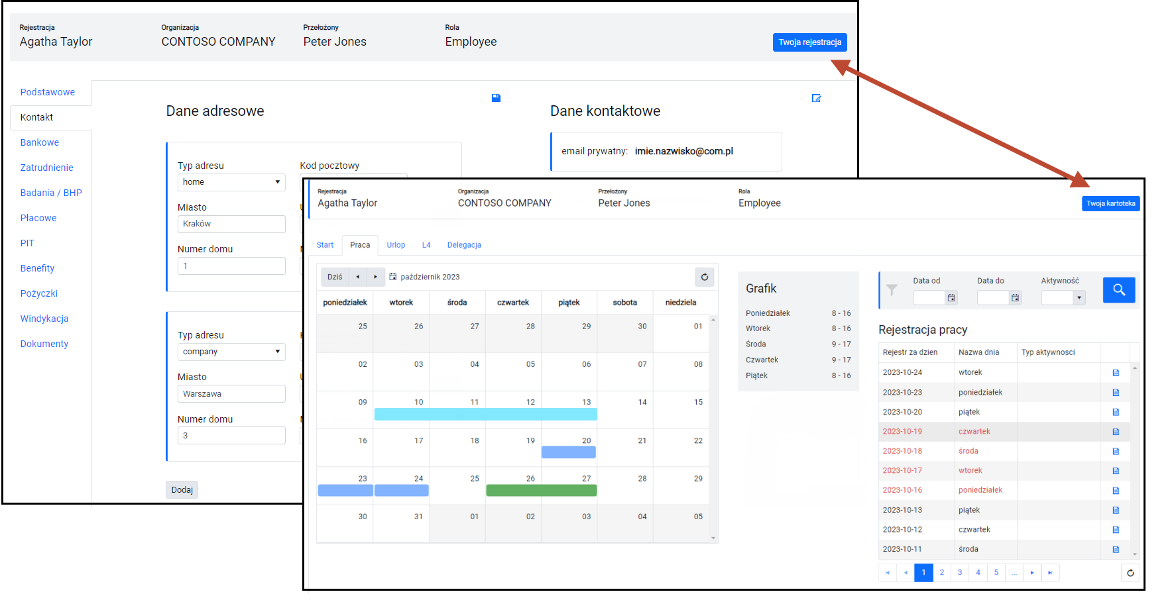Viewport: 1176px width, 600px height.
Task: Open document icon for 2023-10-24 row
Action: pos(1116,373)
